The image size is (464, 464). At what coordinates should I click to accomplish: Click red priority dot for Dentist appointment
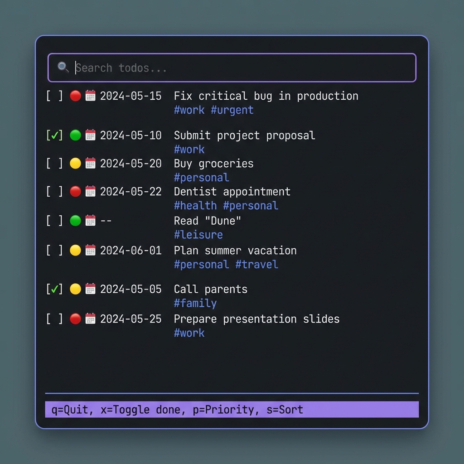coord(76,192)
